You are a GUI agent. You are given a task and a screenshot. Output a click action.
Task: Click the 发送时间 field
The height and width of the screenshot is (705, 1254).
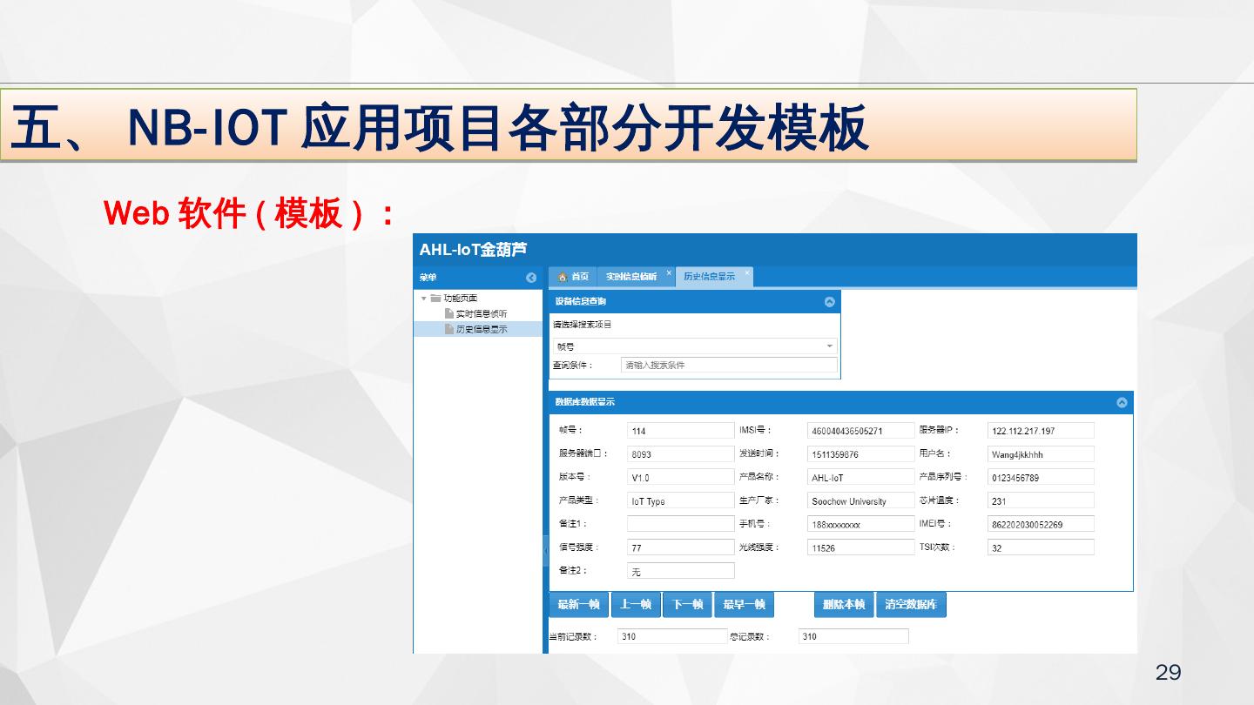tap(861, 454)
